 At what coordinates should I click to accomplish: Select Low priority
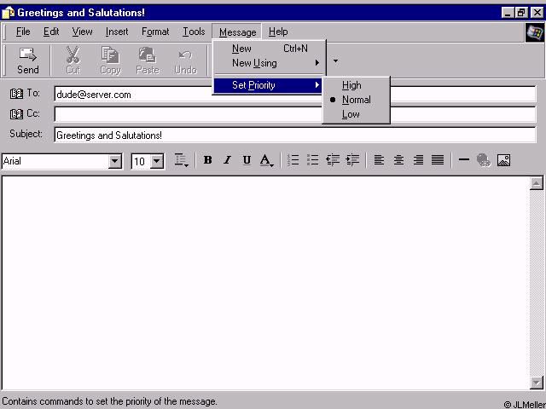pyautogui.click(x=356, y=114)
